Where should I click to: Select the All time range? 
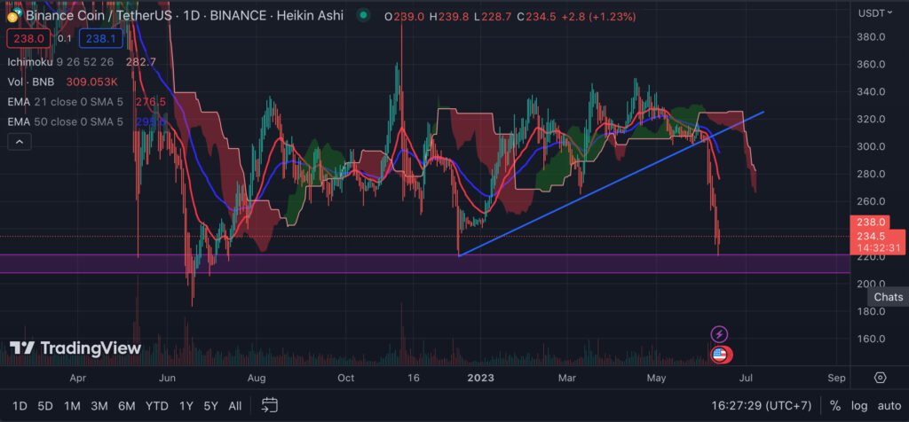tap(234, 406)
